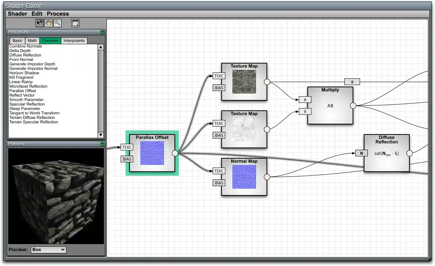
Task: Select Kill Fragment in the process list
Action: [x=22, y=77]
